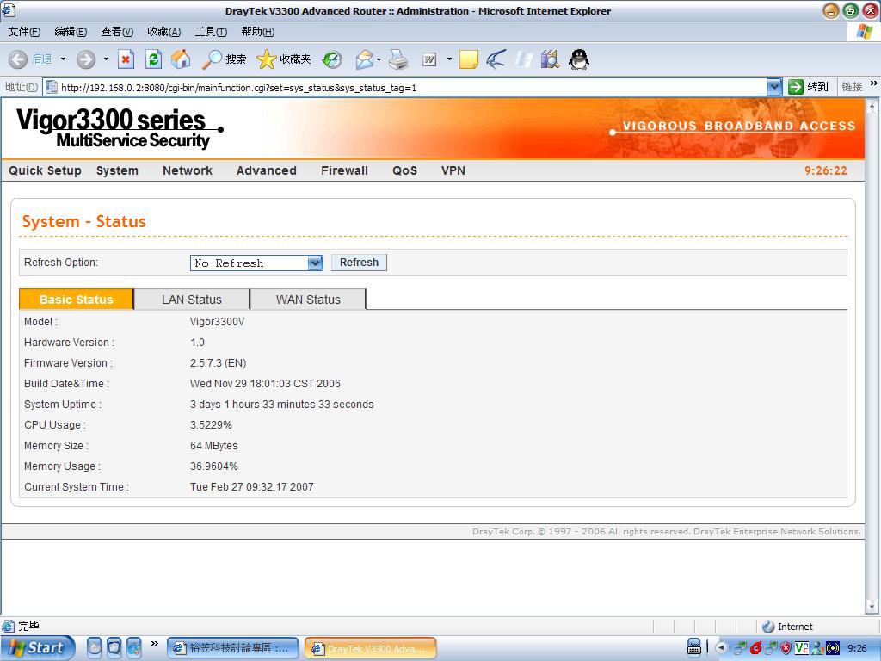Click the 链接 Links toolbar label
The height and width of the screenshot is (661, 881).
(852, 87)
